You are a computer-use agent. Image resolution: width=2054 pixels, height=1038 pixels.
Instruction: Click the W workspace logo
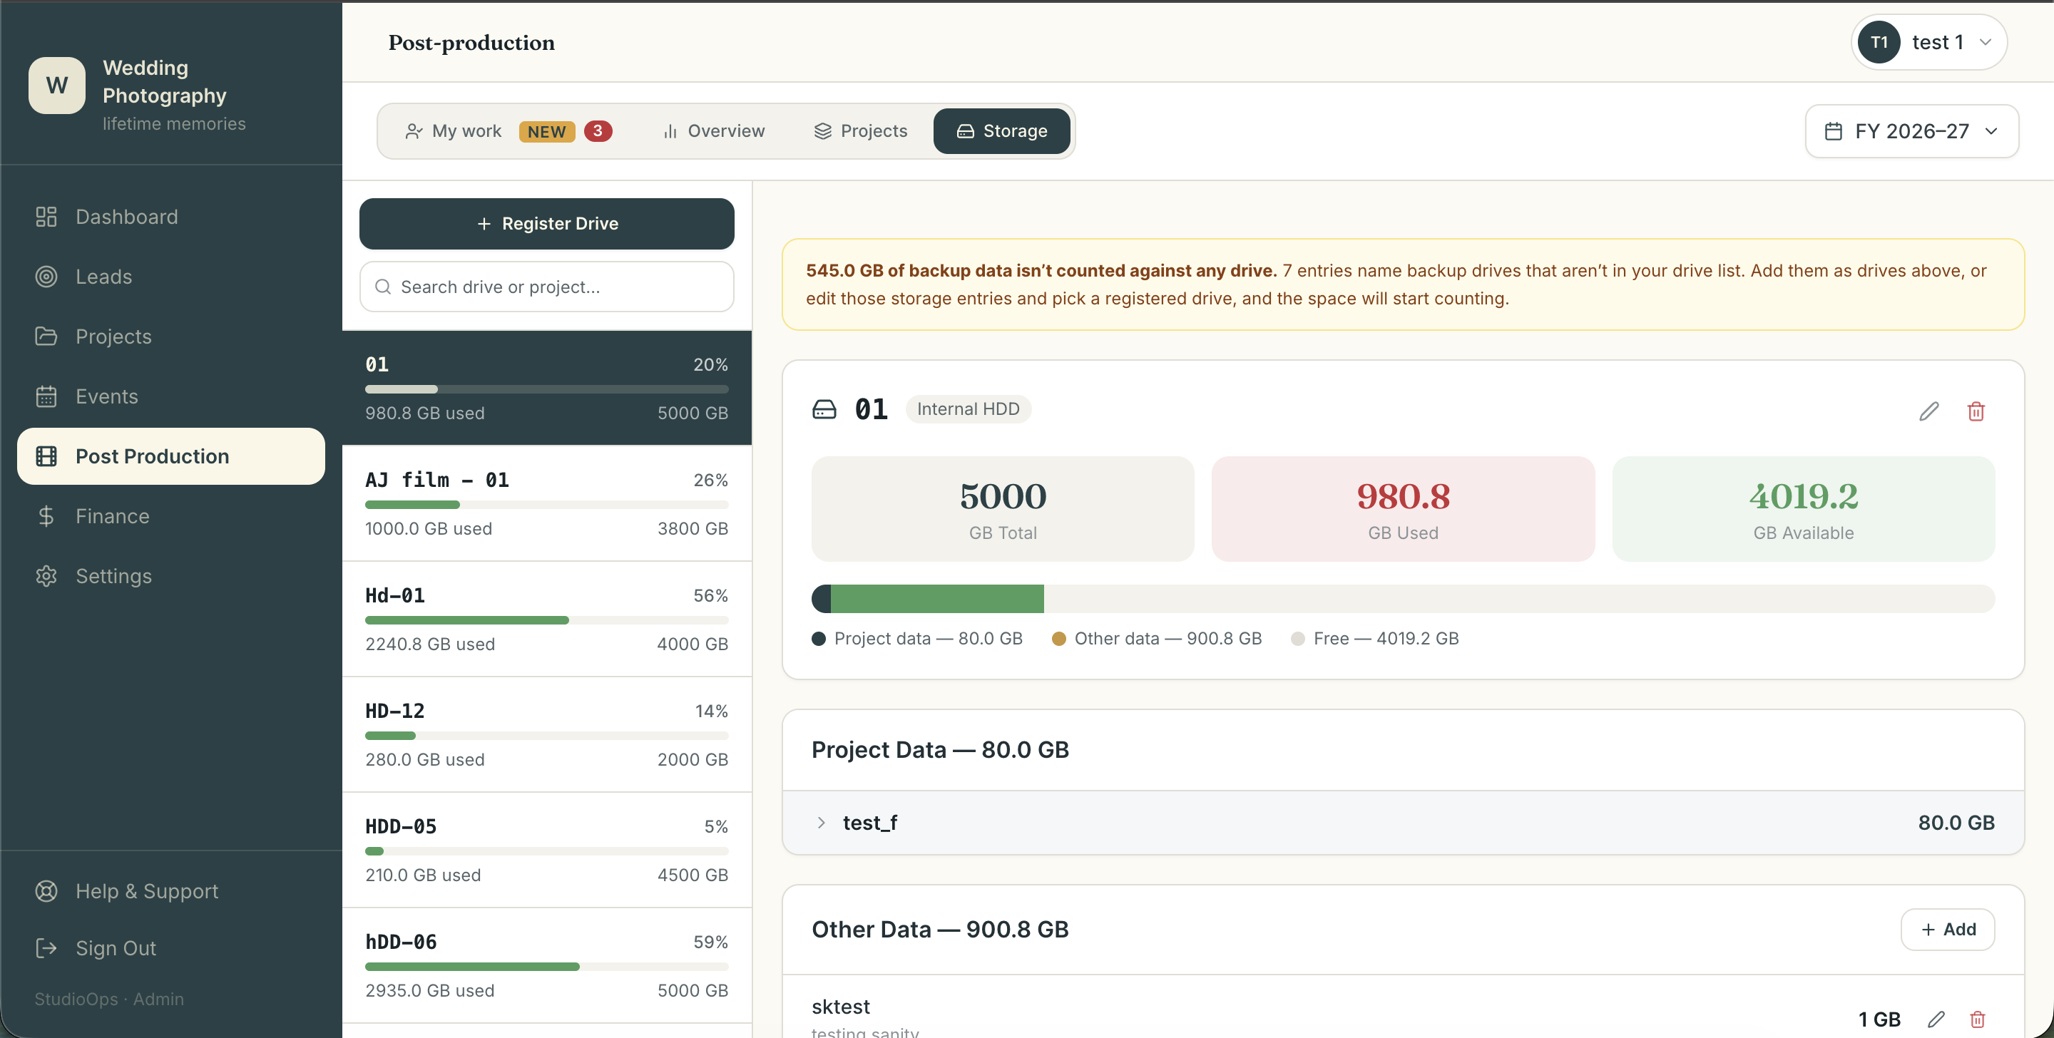click(56, 86)
